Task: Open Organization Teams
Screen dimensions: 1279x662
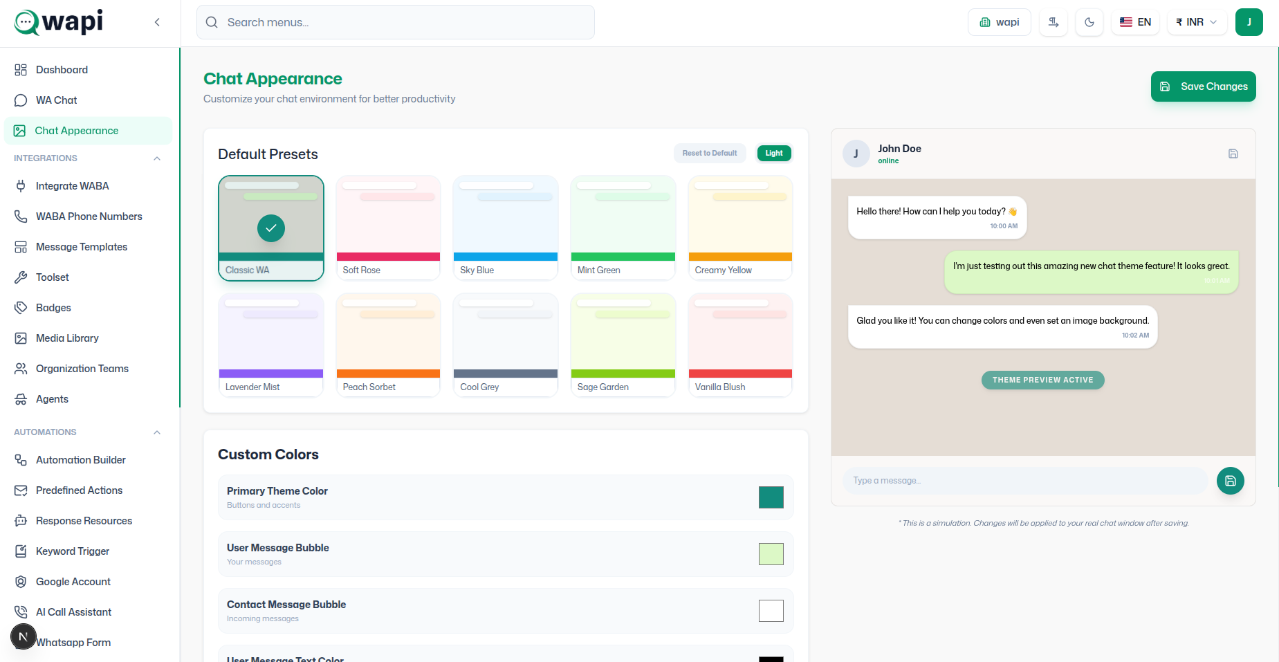Action: (x=89, y=369)
